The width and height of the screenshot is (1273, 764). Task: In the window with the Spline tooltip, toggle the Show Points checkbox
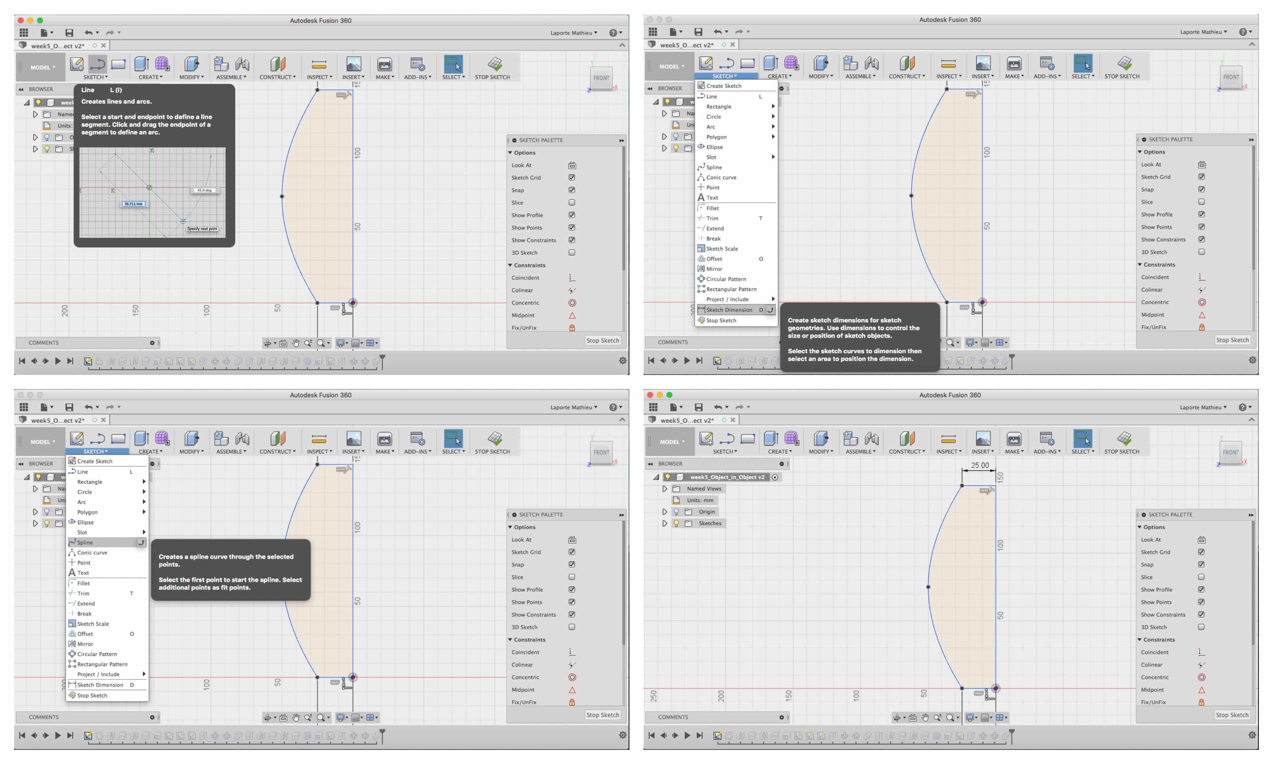(x=572, y=602)
